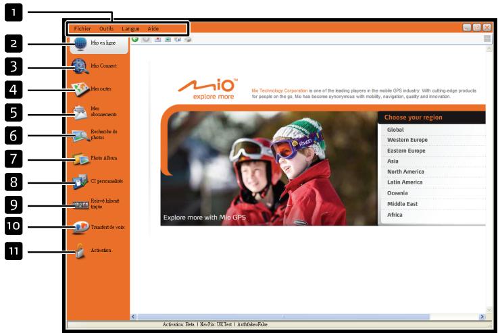This screenshot has width=498, height=333.
Task: Open the Mio en ligne globe icon
Action: (80, 43)
